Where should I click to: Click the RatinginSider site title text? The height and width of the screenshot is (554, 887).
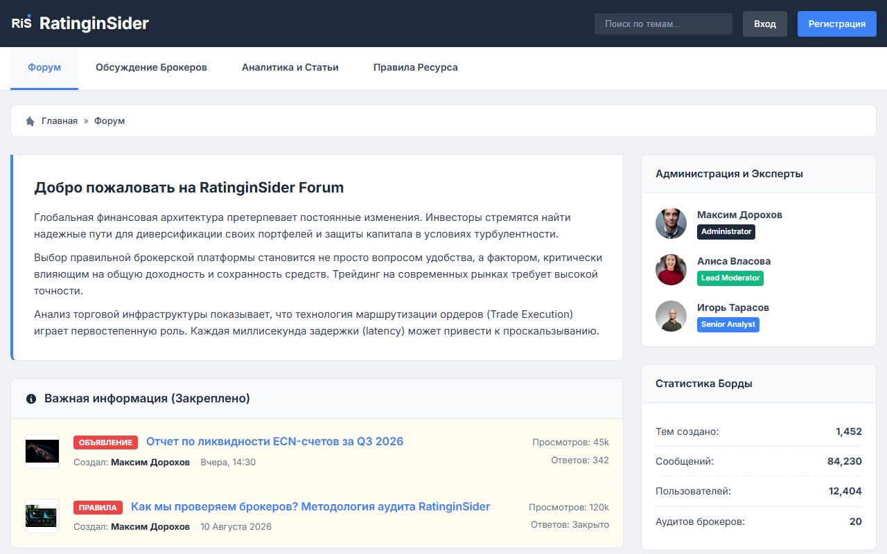coord(94,23)
